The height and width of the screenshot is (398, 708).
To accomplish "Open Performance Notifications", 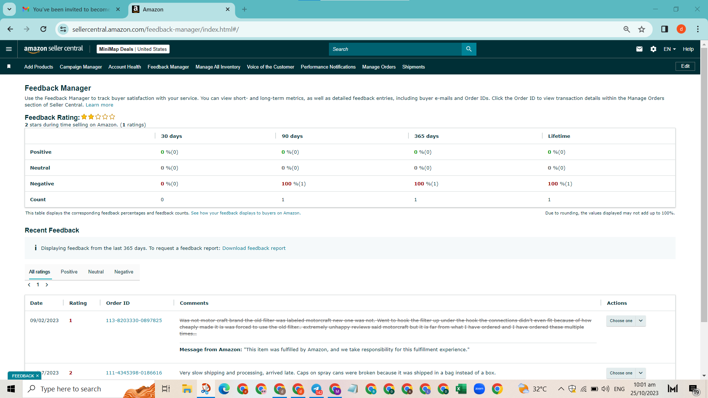I will pos(328,67).
